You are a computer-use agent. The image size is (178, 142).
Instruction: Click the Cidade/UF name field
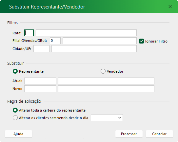[x=94, y=49]
